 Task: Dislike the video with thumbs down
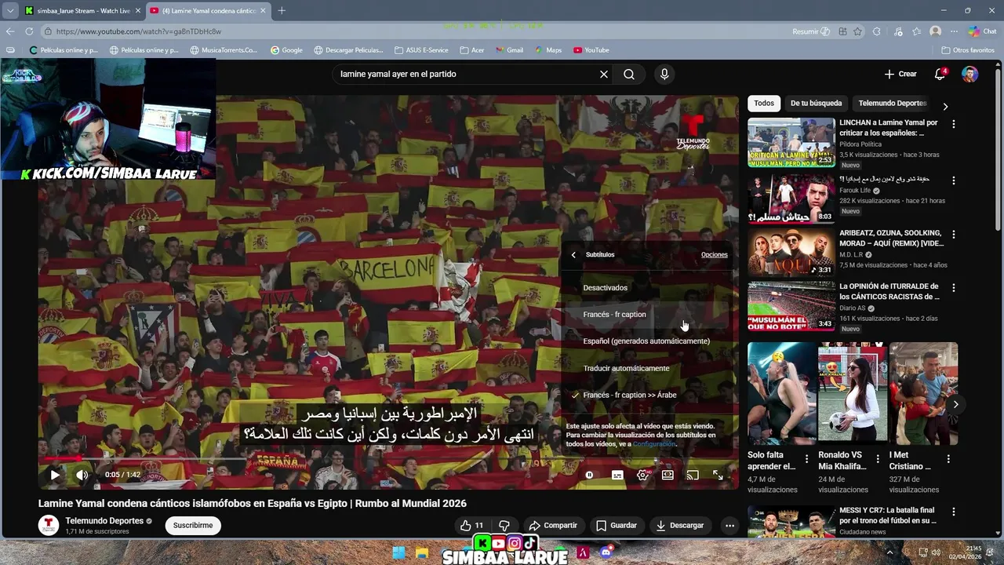point(504,526)
